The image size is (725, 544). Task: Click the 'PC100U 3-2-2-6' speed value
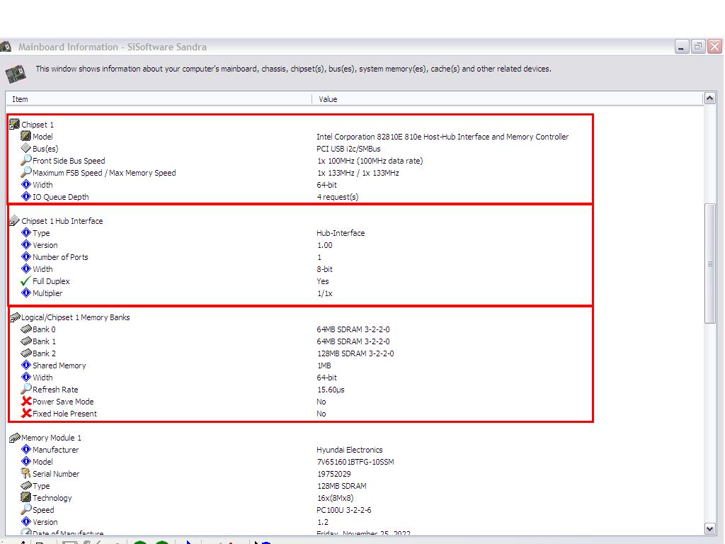tap(344, 510)
